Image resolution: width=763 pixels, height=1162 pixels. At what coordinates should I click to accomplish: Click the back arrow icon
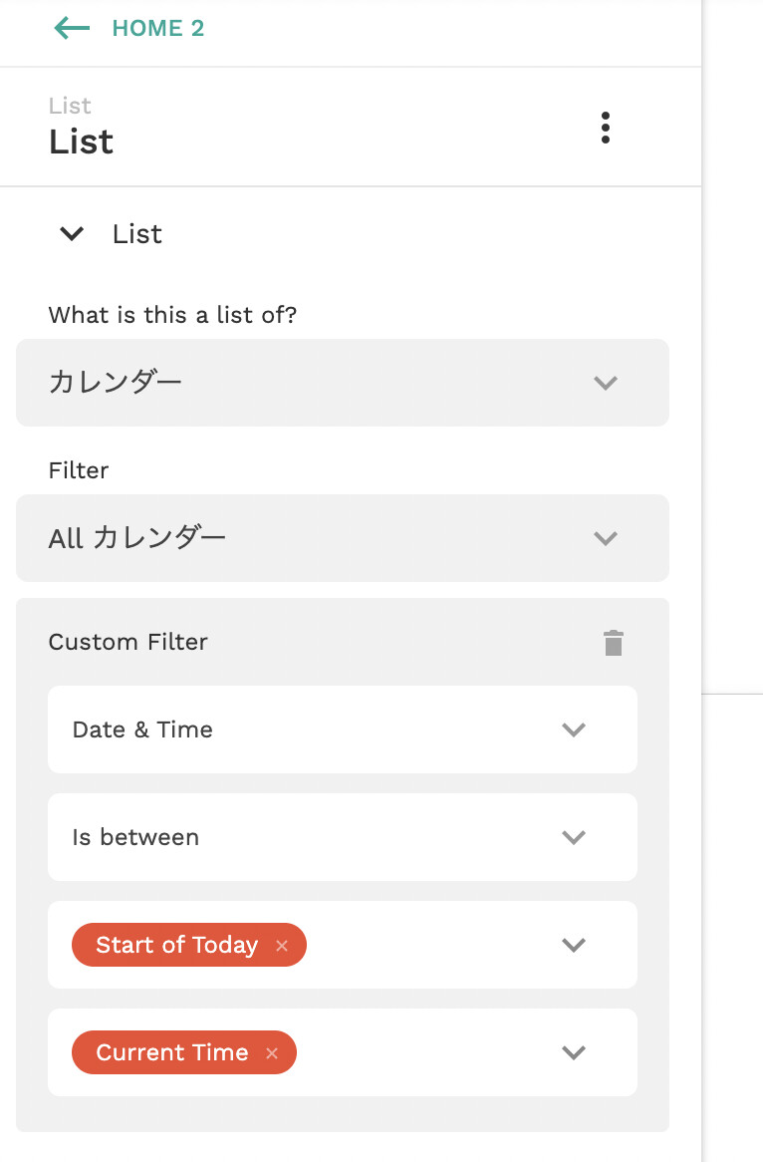point(72,28)
